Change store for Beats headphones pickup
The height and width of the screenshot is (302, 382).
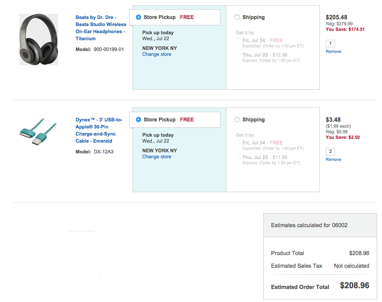pos(157,54)
